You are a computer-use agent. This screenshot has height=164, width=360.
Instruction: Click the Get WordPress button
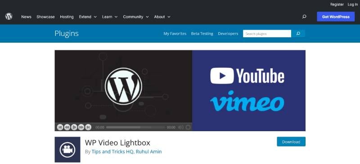336,17
